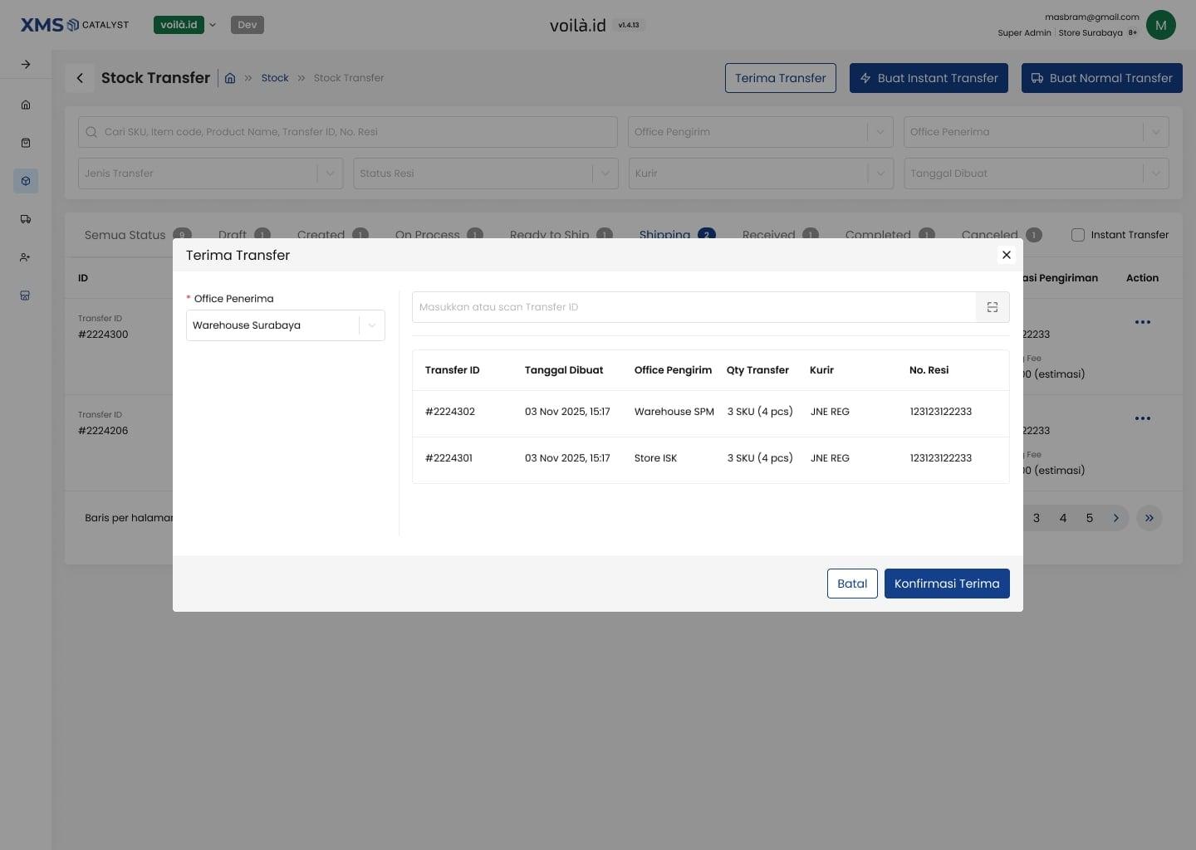
Task: Switch to the Semua Status tab
Action: point(138,234)
